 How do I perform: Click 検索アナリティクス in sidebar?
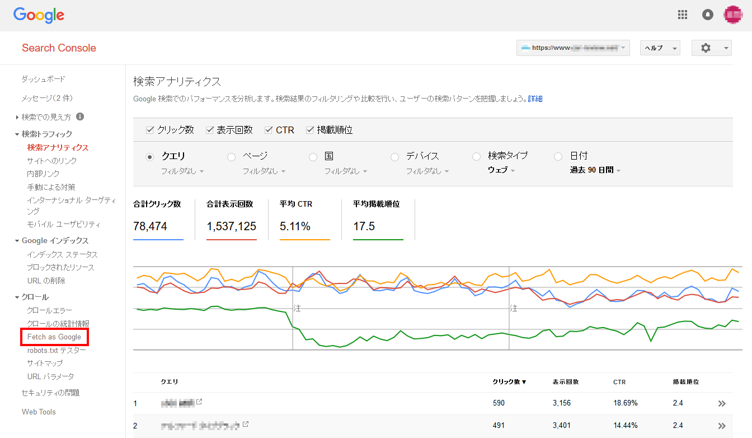point(58,147)
